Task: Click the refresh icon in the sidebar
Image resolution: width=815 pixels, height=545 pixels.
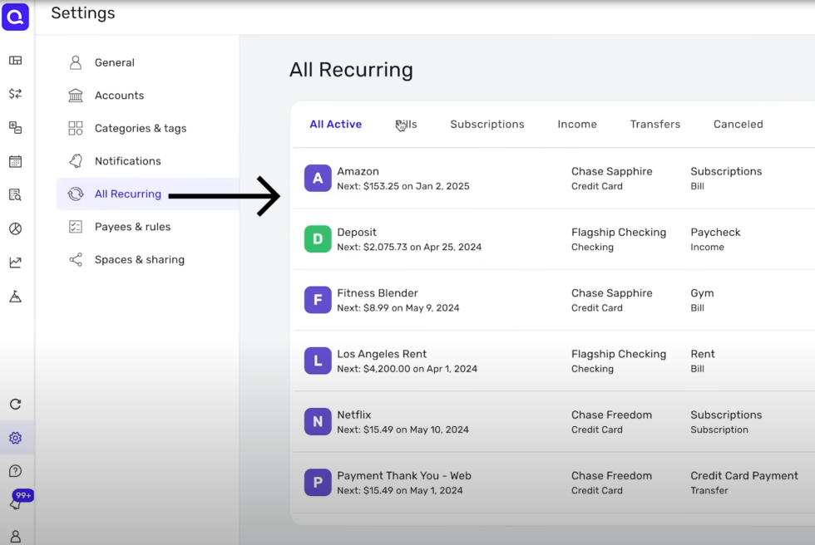Action: coord(16,404)
